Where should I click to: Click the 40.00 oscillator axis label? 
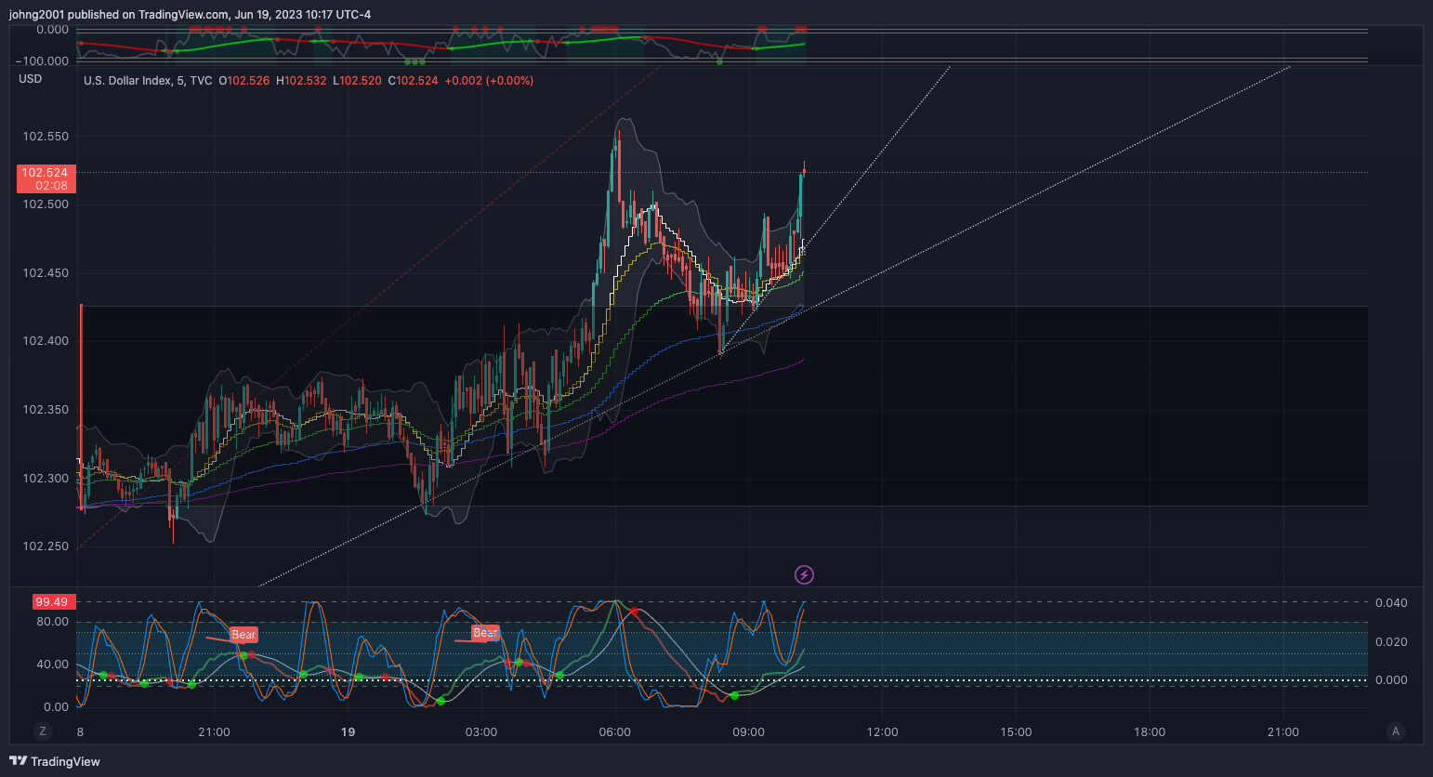coord(53,665)
